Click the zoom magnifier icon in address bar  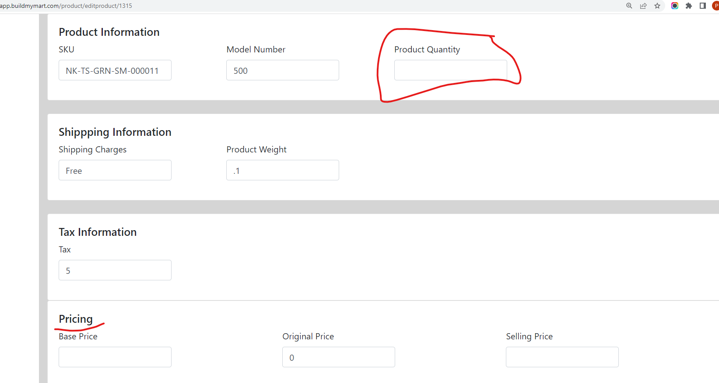629,6
